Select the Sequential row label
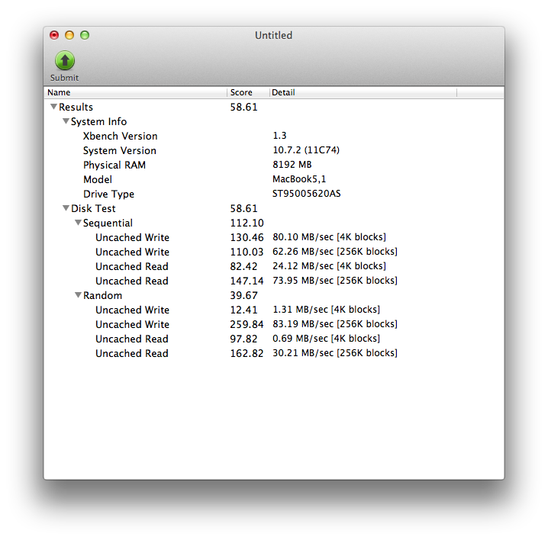548x540 pixels. click(x=108, y=223)
